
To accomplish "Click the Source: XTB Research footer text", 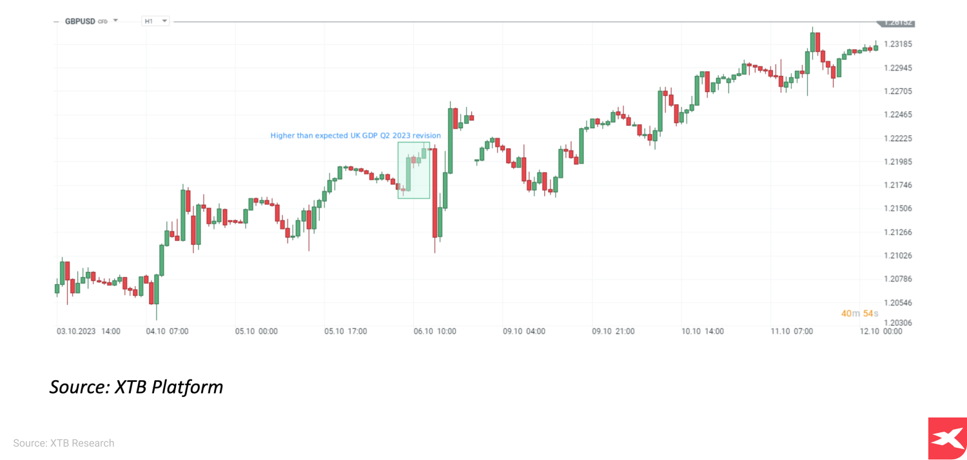I will click(64, 443).
